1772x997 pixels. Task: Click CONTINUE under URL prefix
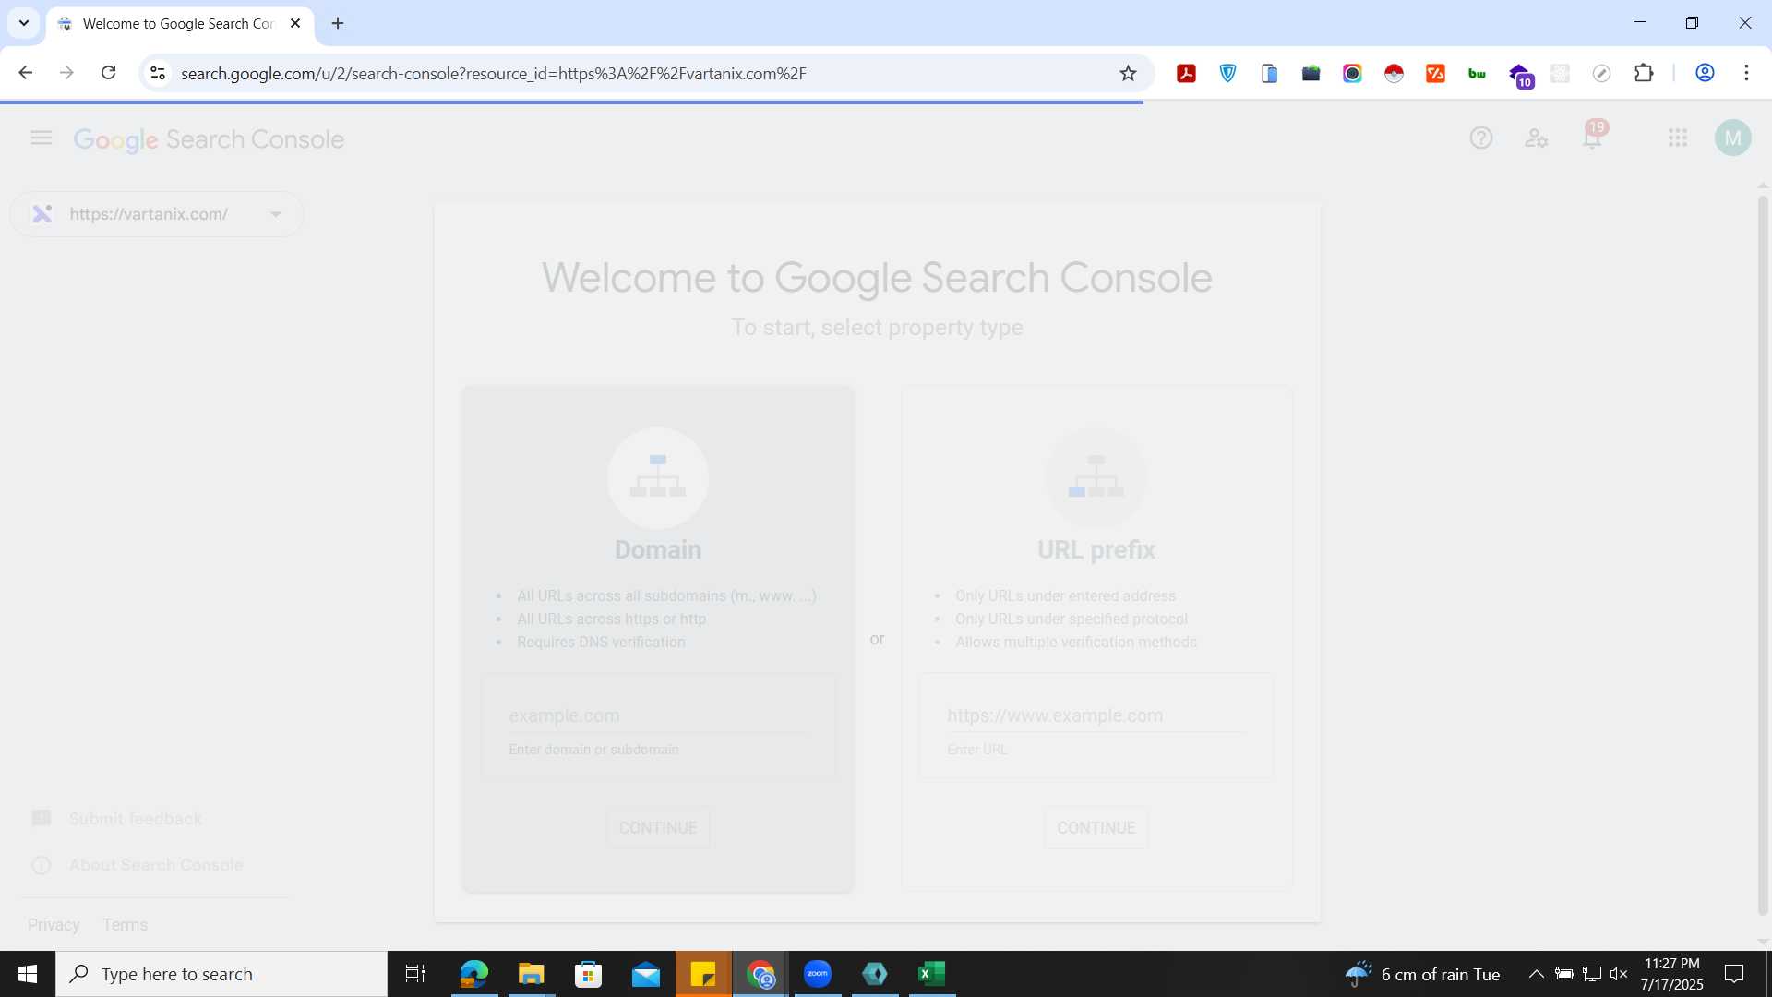1096,828
